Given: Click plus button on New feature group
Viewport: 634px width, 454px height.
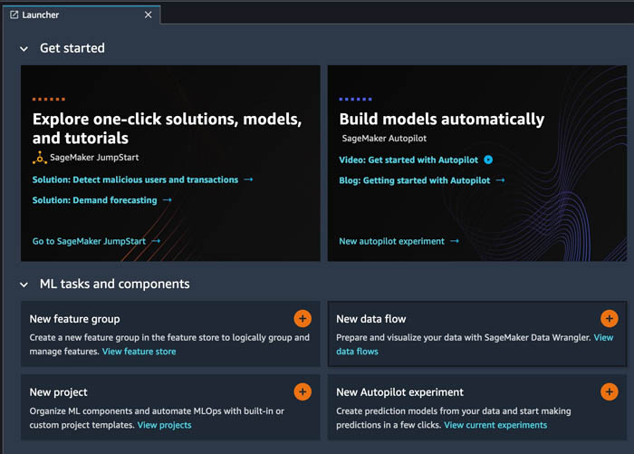Looking at the screenshot, I should click(303, 319).
